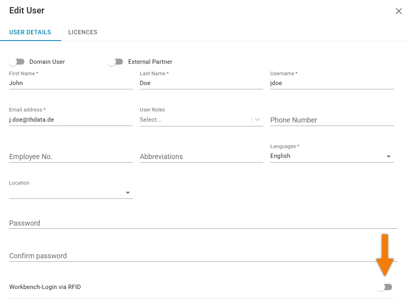This screenshot has height=300, width=409.
Task: Open the User Roles dropdown
Action: coord(202,120)
